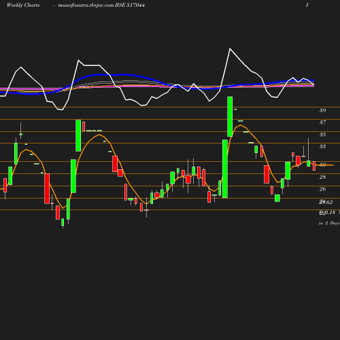Click the "in 2 Days" note text
The height and width of the screenshot is (340, 340).
pos(329,223)
